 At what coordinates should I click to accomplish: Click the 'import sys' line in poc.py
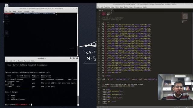(106, 15)
